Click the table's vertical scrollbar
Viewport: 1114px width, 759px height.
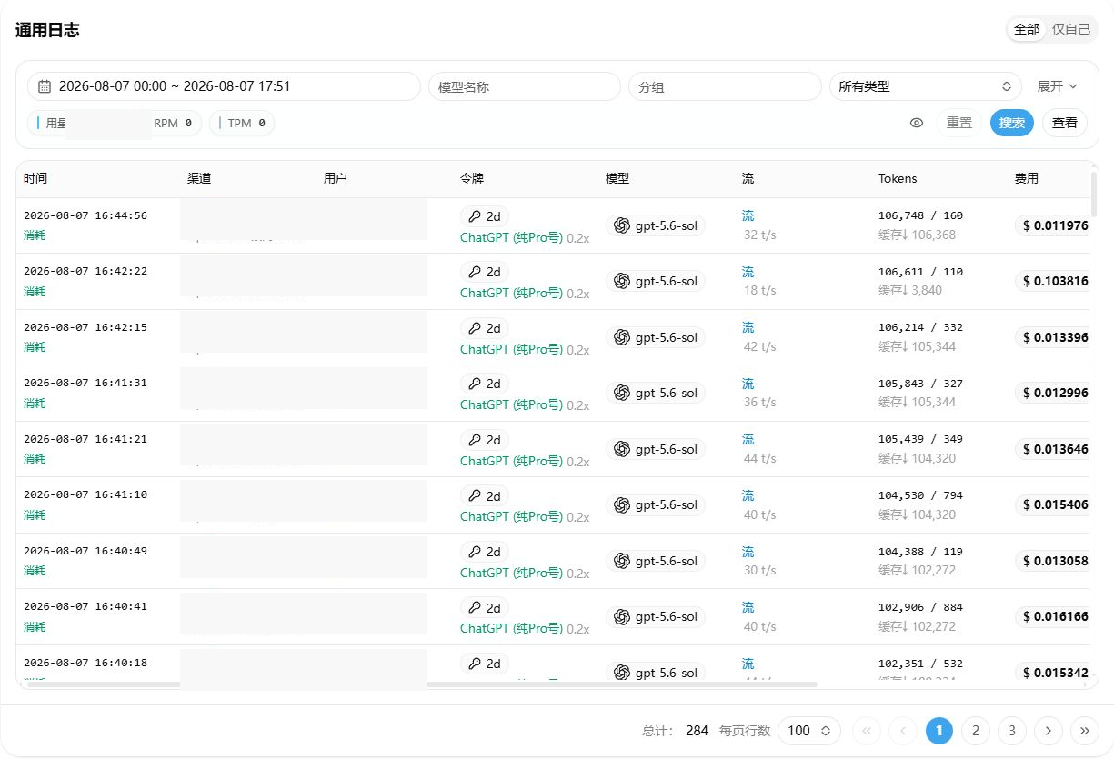[x=1094, y=195]
